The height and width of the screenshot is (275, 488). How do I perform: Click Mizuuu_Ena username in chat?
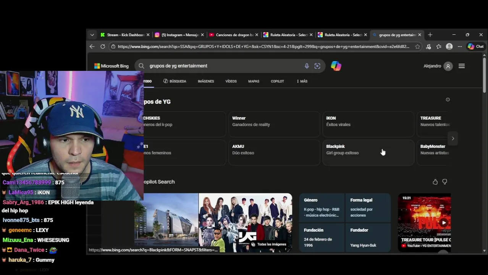tap(18, 240)
